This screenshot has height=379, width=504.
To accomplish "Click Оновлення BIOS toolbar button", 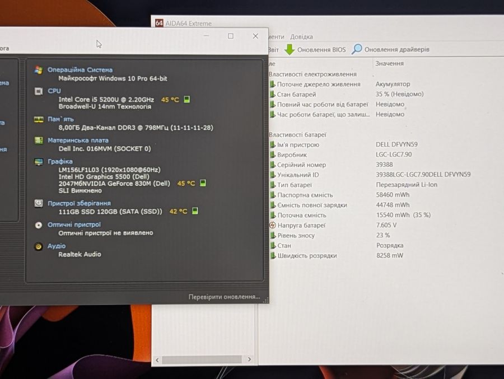I will click(x=315, y=49).
